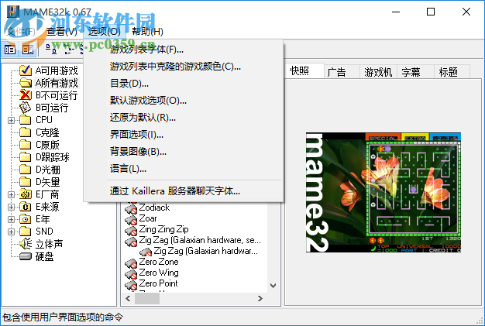Expand the E年 tree node
Screen dimensions: 485x326
(x=11, y=219)
